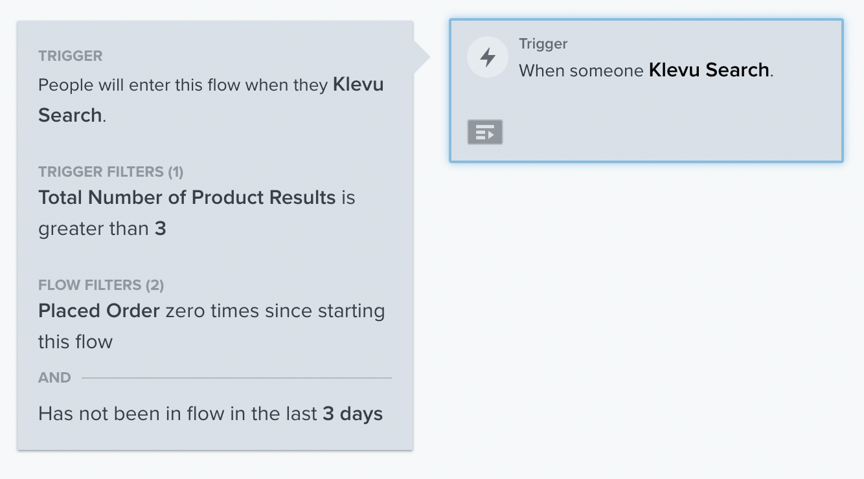Open the TRIGGER FILTERS (1) section
The width and height of the screenshot is (864, 479).
[x=111, y=172]
